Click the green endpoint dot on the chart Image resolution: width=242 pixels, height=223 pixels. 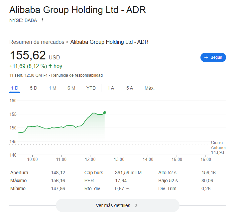point(105,112)
